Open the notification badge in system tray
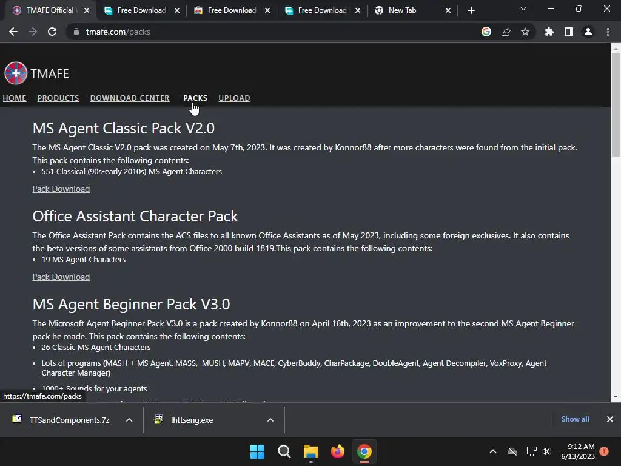Screen dimensions: 621x466 coord(604,451)
